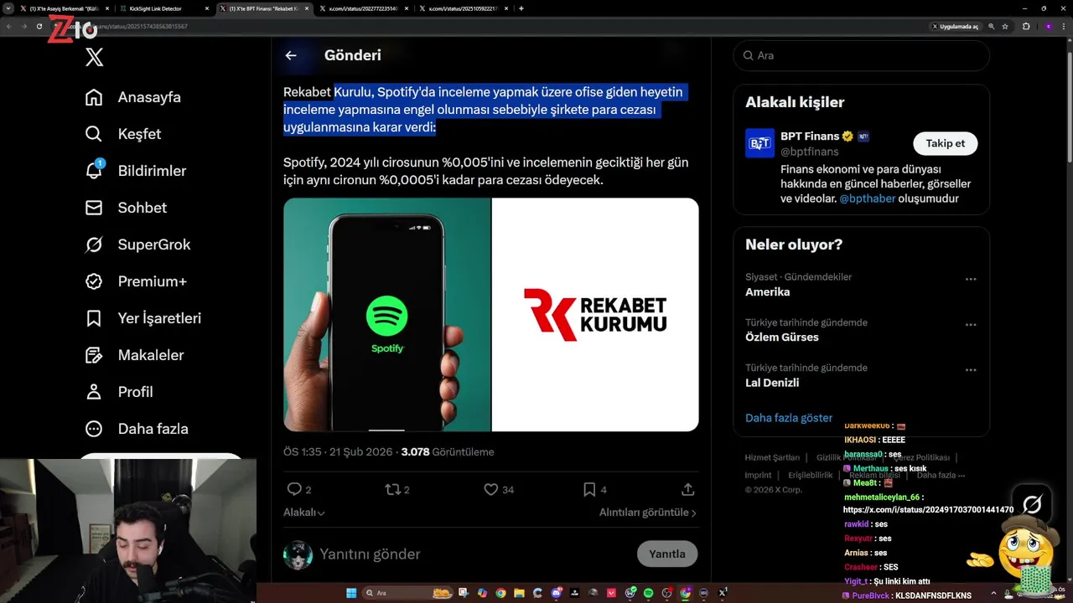Click the Ara search box on X
This screenshot has width=1073, height=603.
(862, 55)
